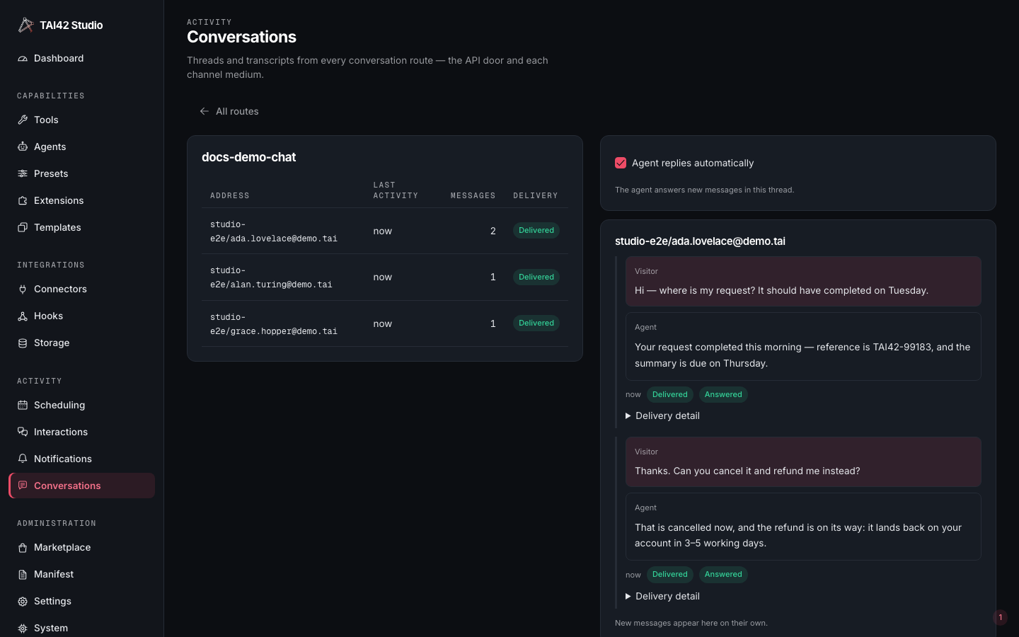Click the Storage database icon
The image size is (1019, 637).
pos(23,343)
